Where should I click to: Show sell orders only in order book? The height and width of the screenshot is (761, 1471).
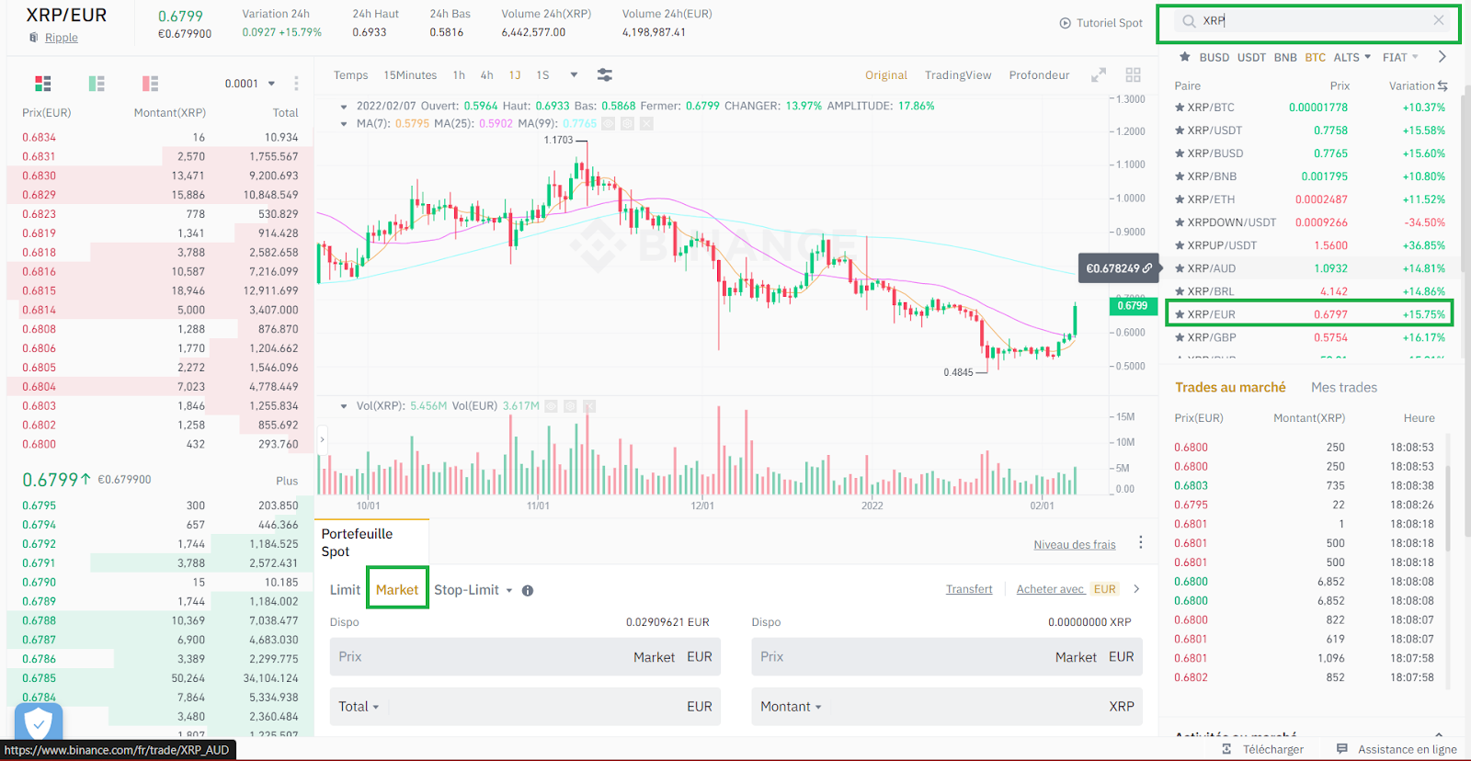click(151, 84)
